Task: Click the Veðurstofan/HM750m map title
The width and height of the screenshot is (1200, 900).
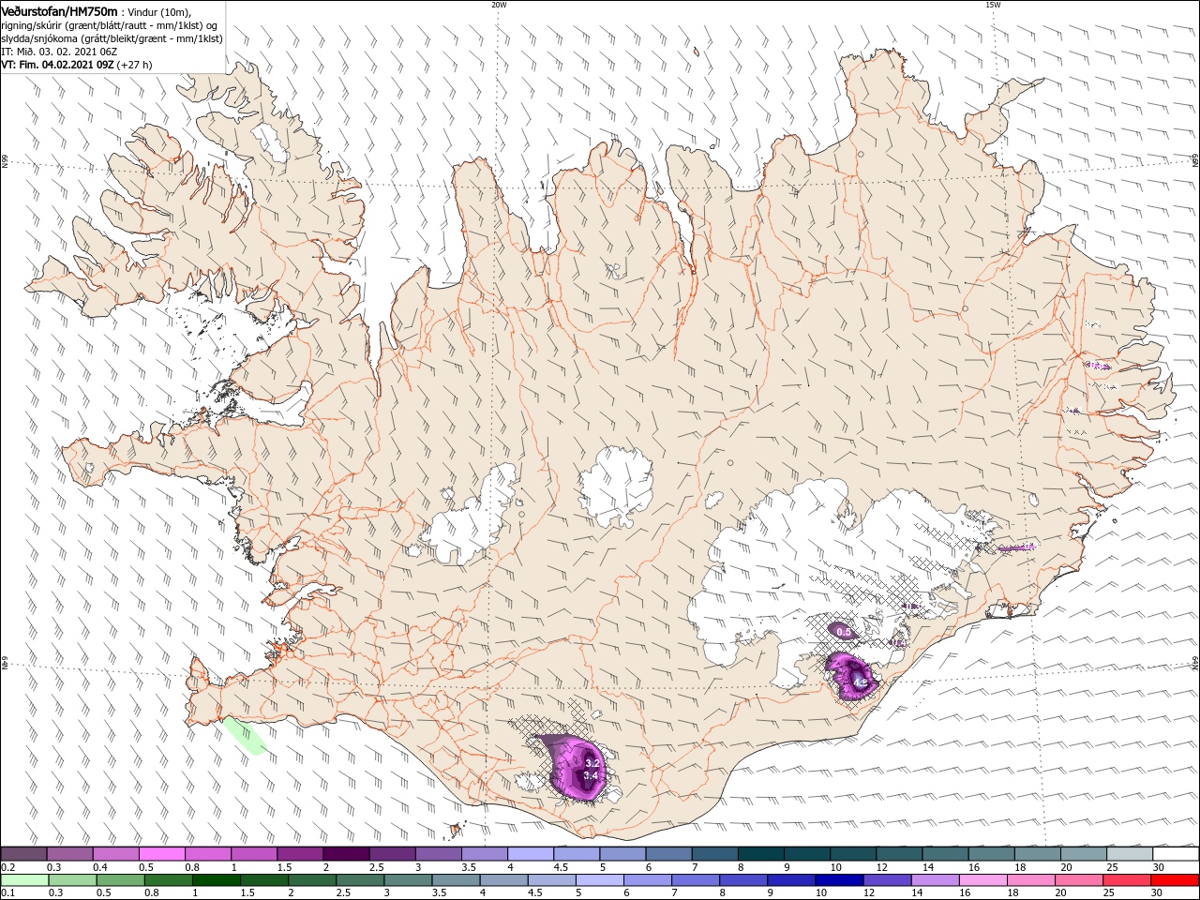Action: pos(59,10)
